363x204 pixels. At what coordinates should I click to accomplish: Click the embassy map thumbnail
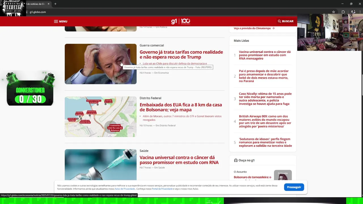[100, 117]
